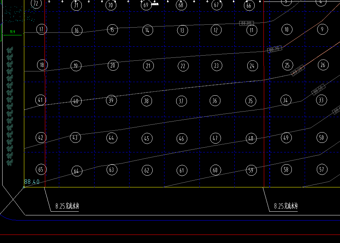
Task: Select the circled number 49
Action: tap(286, 138)
